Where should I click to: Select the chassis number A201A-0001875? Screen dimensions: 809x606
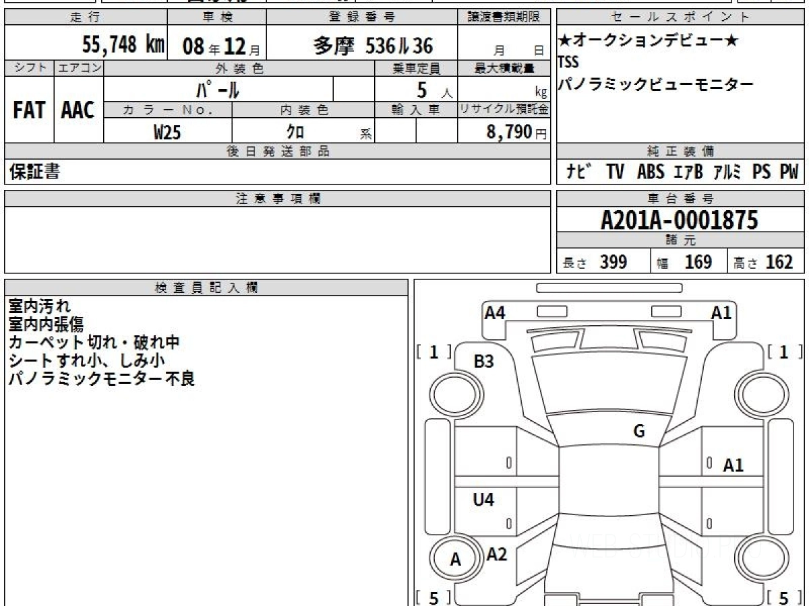(680, 220)
